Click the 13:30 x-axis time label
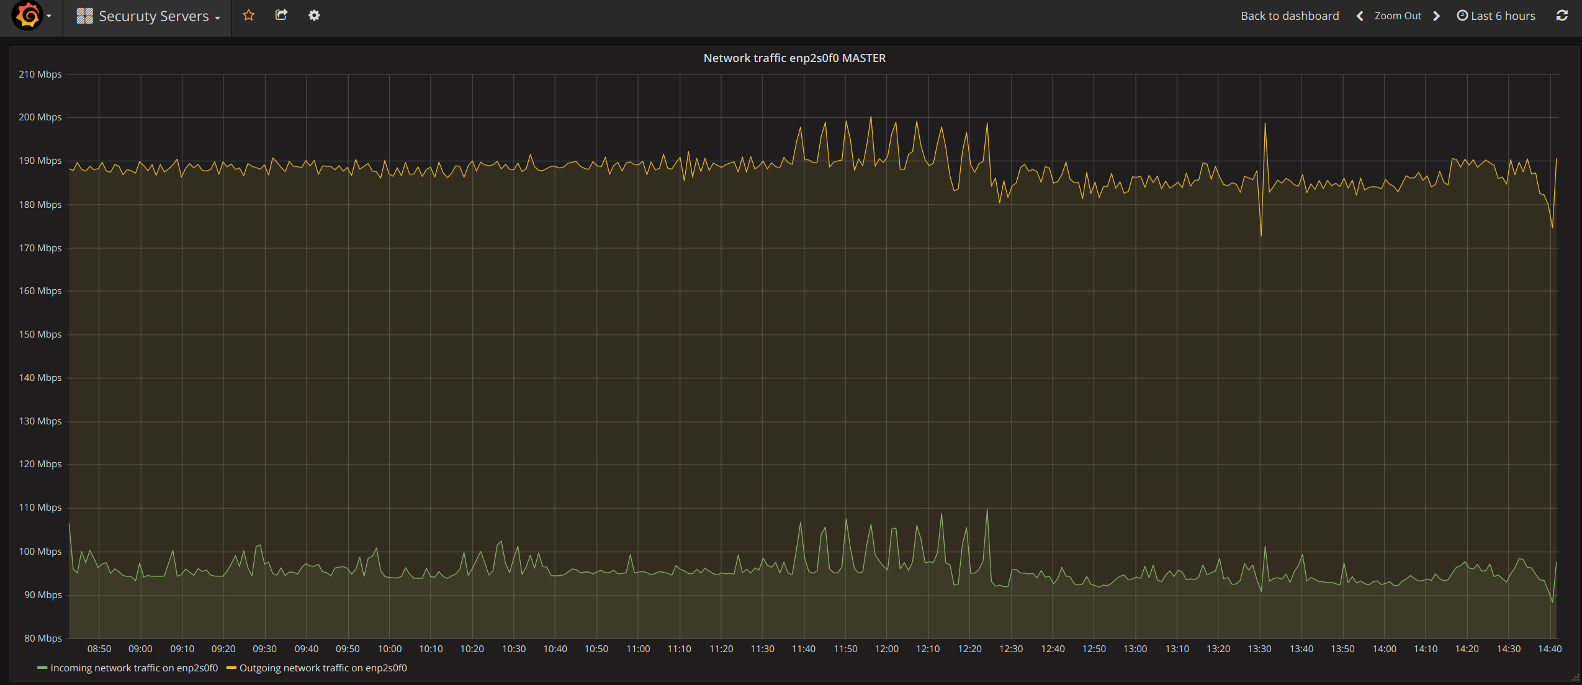 pos(1260,649)
